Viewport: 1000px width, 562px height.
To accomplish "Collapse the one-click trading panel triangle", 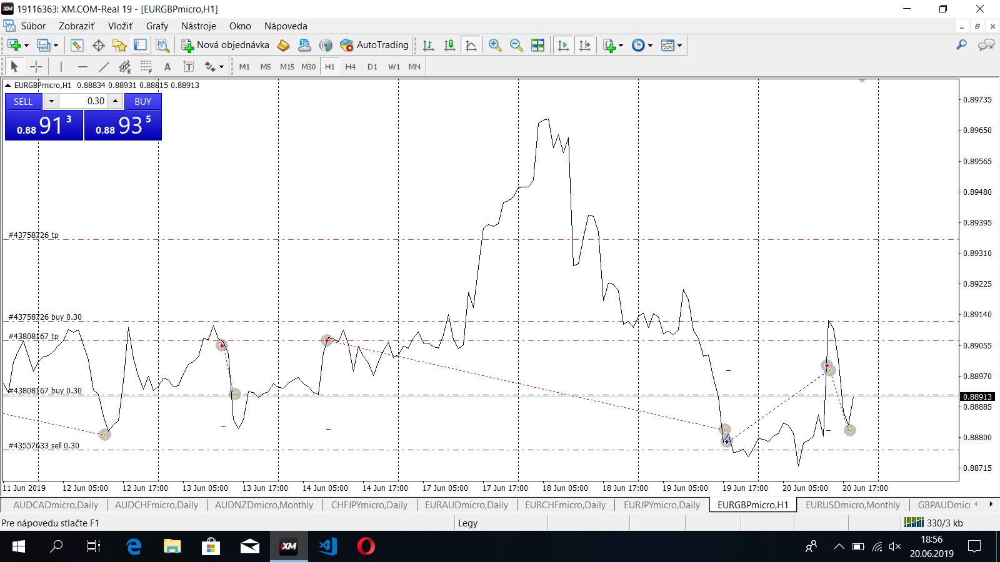I will click(7, 86).
